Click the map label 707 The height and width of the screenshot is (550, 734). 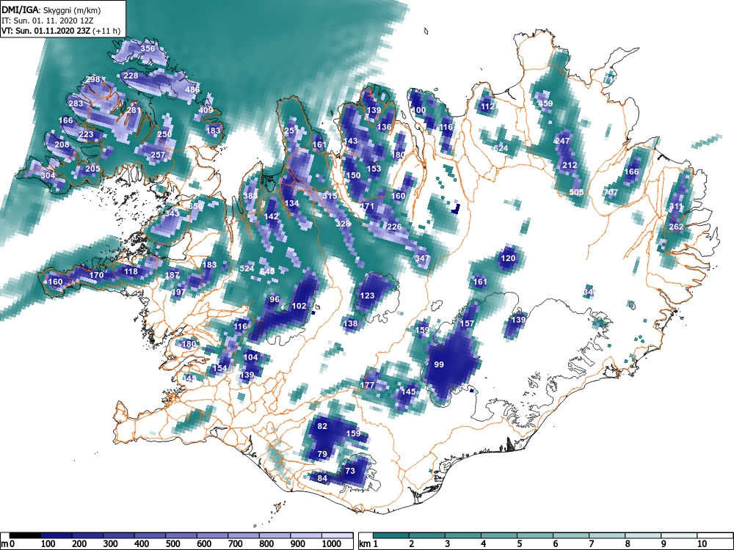611,192
